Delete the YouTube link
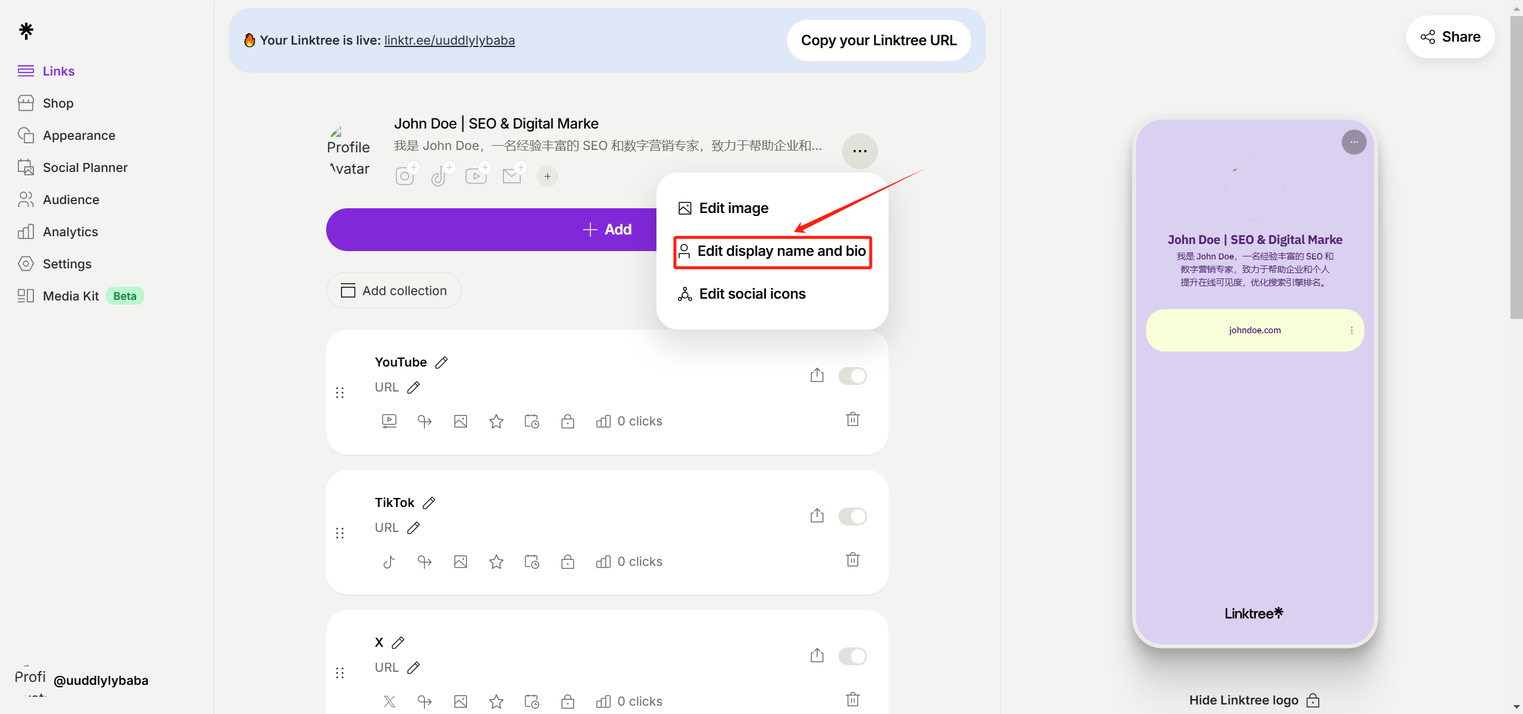This screenshot has width=1523, height=714. click(852, 419)
